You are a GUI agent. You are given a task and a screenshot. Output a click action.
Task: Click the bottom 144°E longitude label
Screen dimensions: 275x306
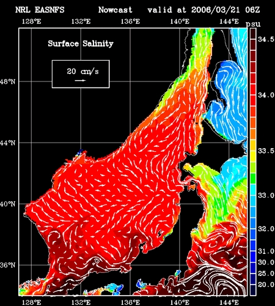(x=229, y=302)
